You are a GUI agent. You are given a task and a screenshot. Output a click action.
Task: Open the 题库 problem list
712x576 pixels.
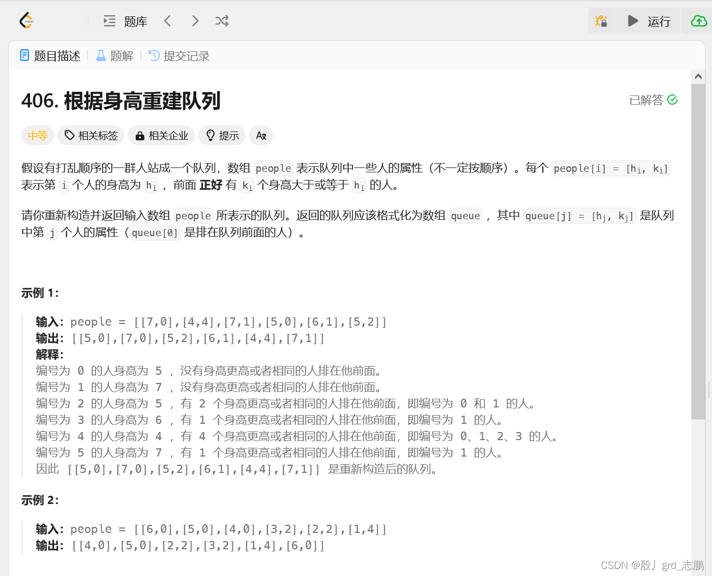pos(125,21)
